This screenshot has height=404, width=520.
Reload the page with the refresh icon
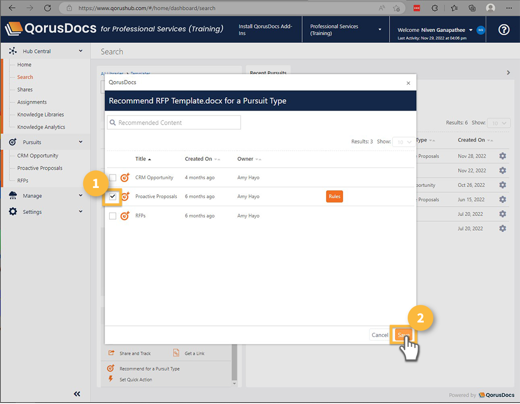[47, 8]
